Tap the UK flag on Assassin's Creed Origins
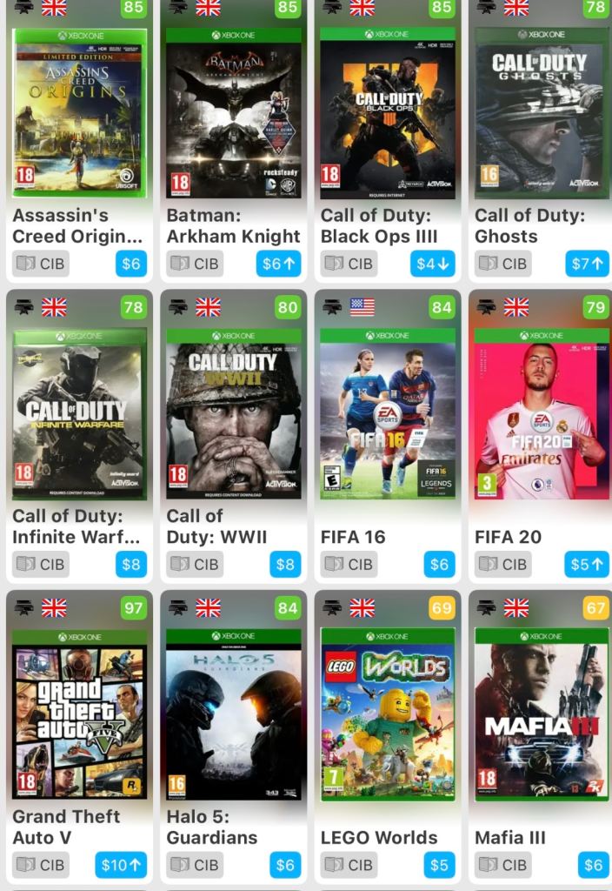This screenshot has width=612, height=891. click(54, 7)
